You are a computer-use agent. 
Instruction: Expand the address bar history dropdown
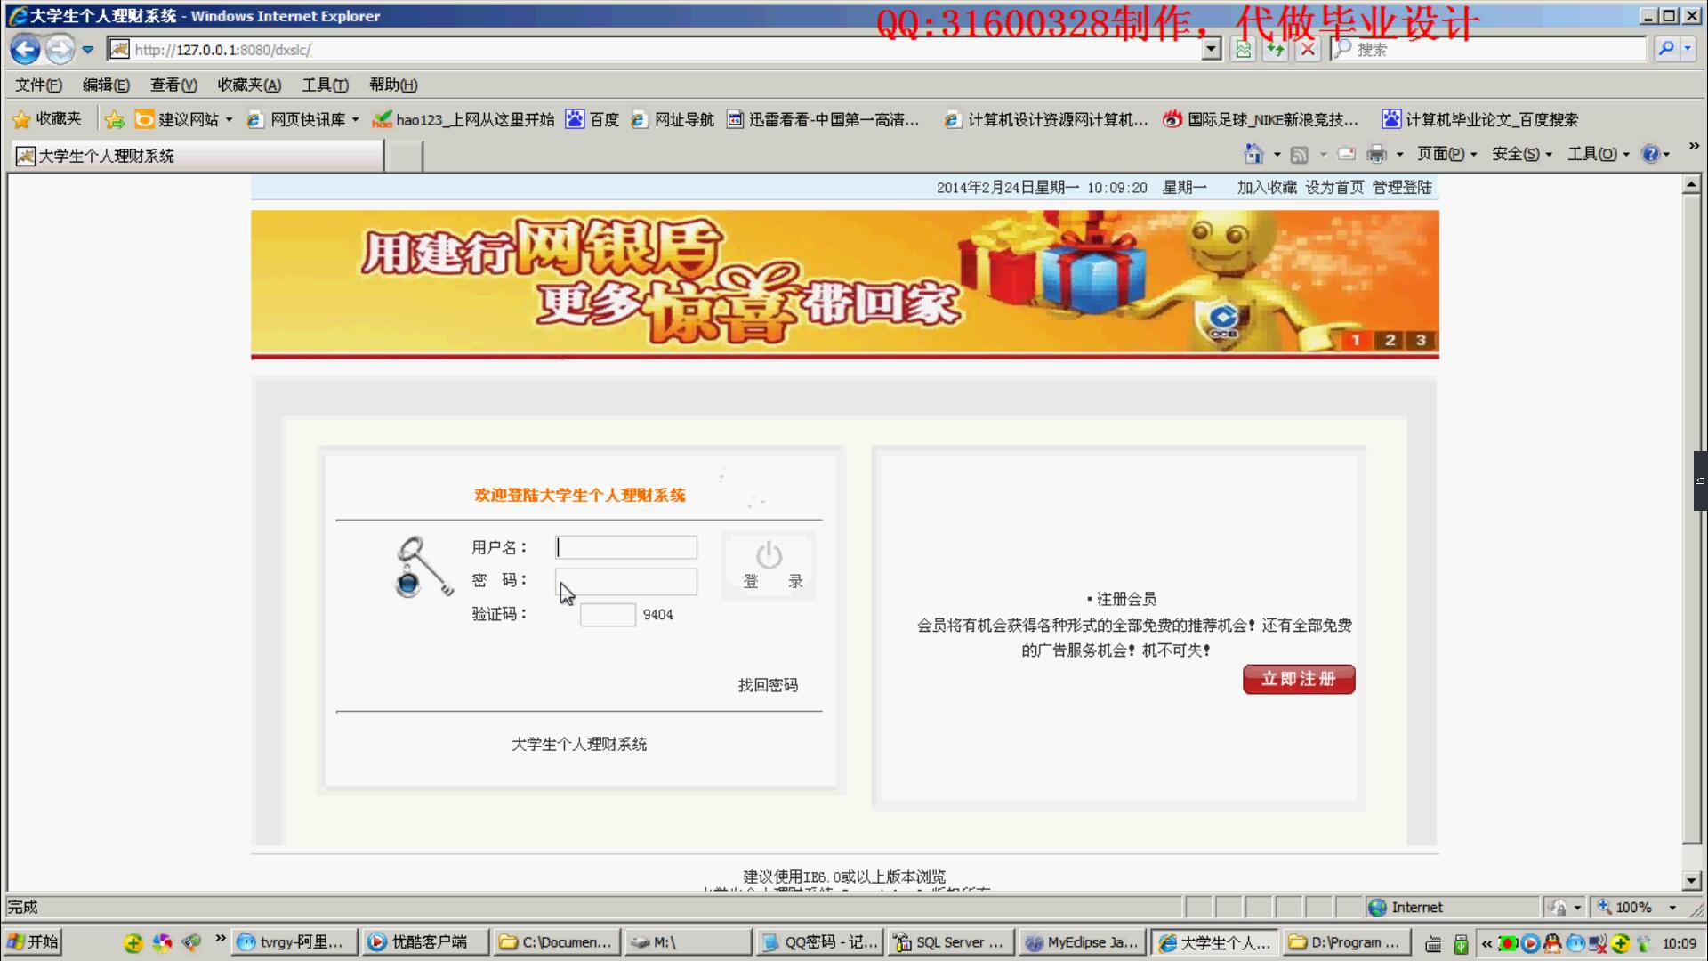(x=1211, y=50)
